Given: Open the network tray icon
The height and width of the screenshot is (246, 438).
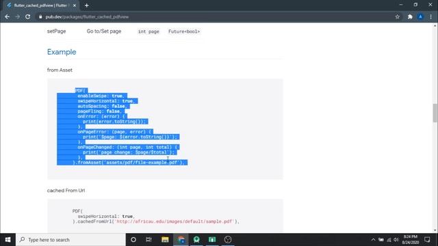Looking at the screenshot, I should pyautogui.click(x=389, y=240).
